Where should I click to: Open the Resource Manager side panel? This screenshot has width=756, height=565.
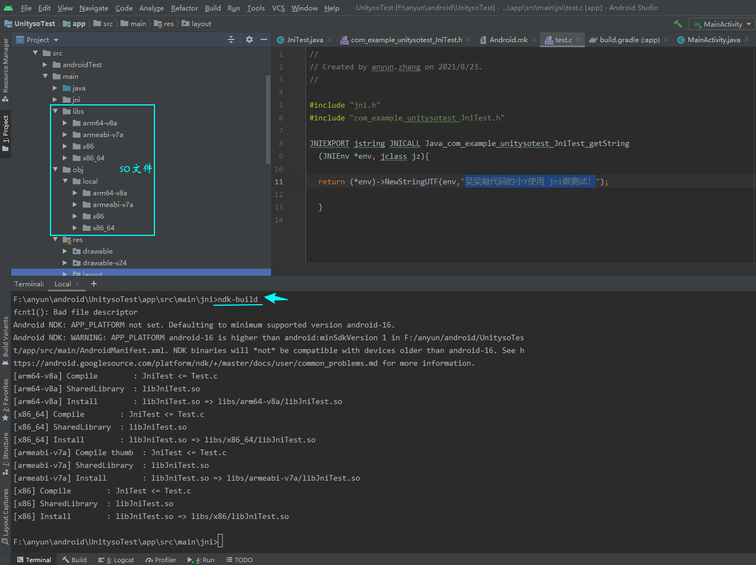(6, 70)
